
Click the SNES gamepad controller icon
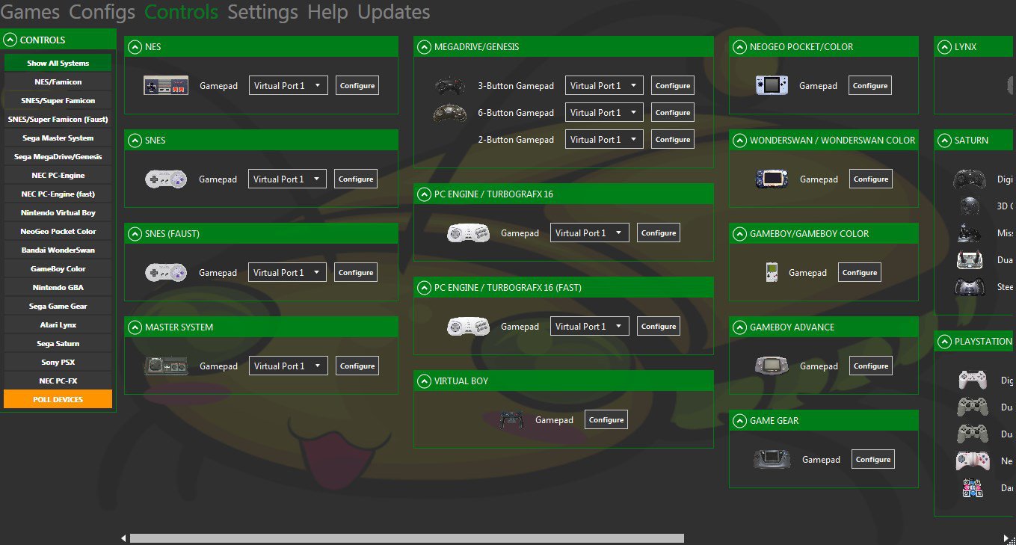(x=166, y=179)
